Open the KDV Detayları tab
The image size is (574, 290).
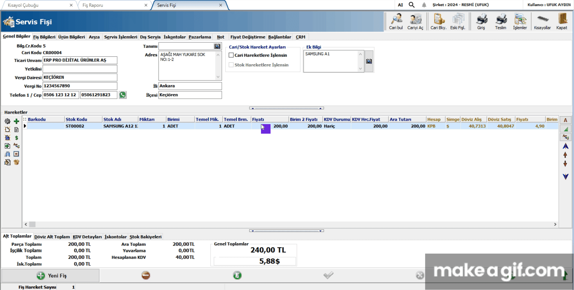(x=87, y=237)
